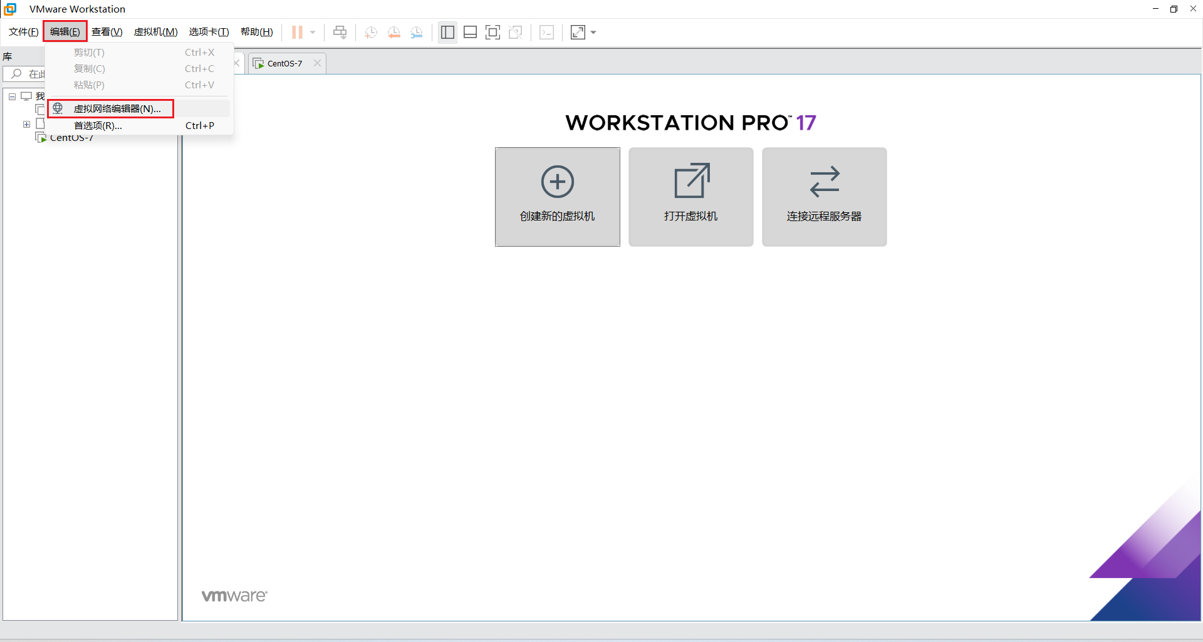The image size is (1203, 642).
Task: Take a snapshot using the clock-plus icon
Action: (371, 32)
